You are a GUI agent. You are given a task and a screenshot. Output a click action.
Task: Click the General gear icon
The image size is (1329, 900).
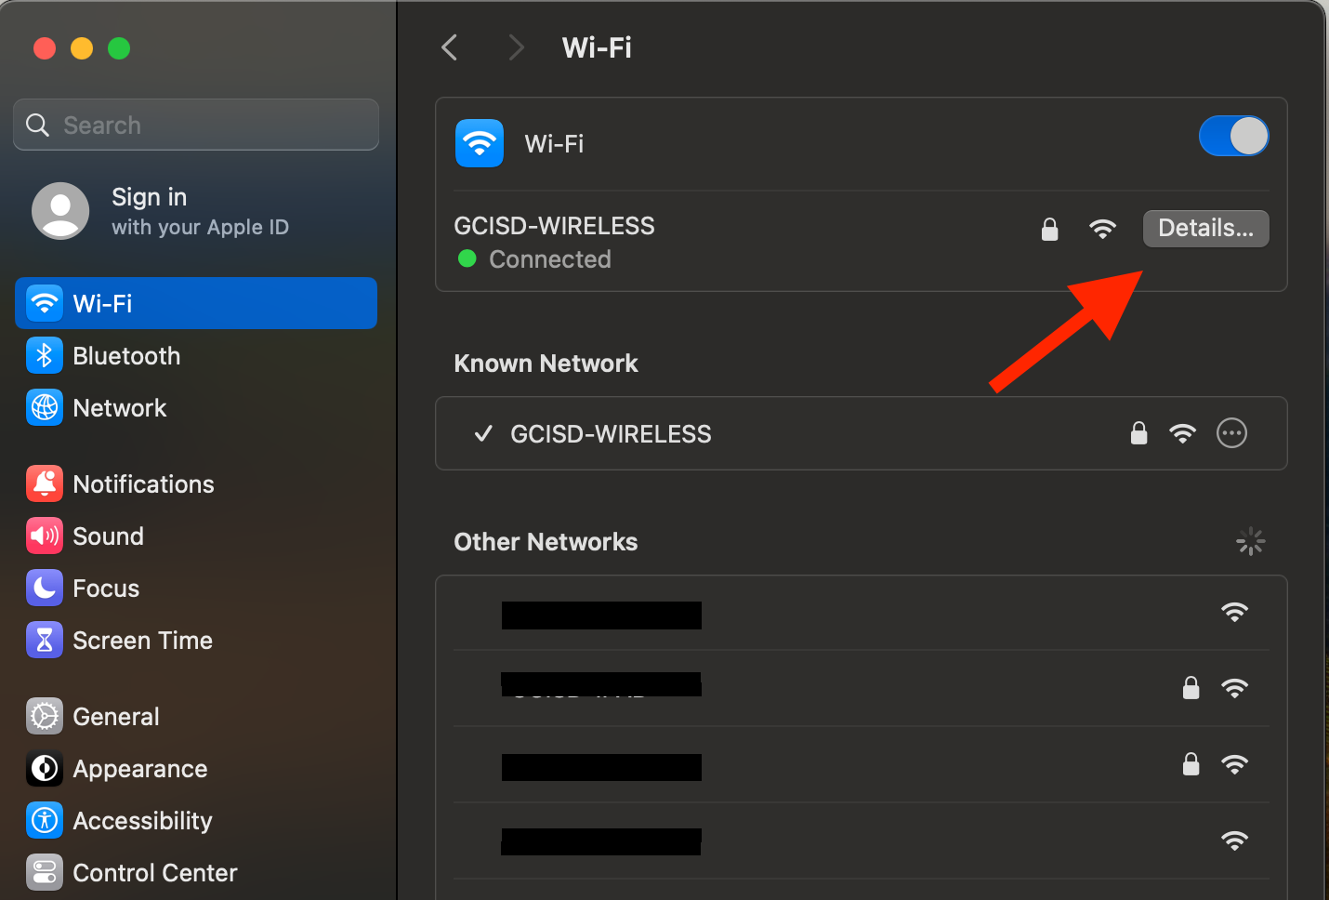point(45,716)
